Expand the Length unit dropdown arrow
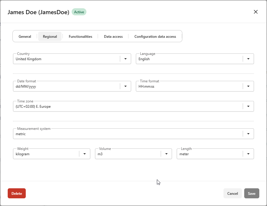Viewport: 267px width, 206px height. [x=248, y=154]
